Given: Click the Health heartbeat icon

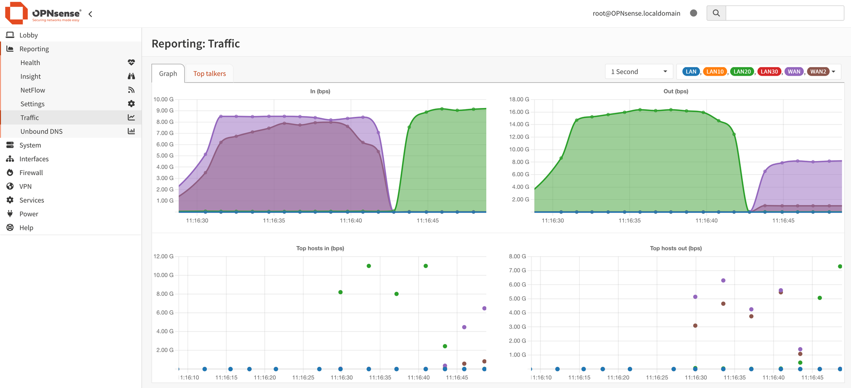Looking at the screenshot, I should coord(131,62).
